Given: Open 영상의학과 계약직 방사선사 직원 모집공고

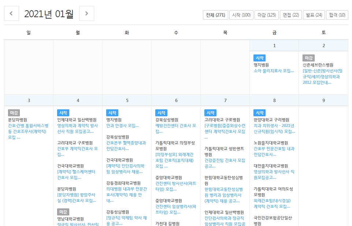Looking at the screenshot, I should [x=77, y=129].
